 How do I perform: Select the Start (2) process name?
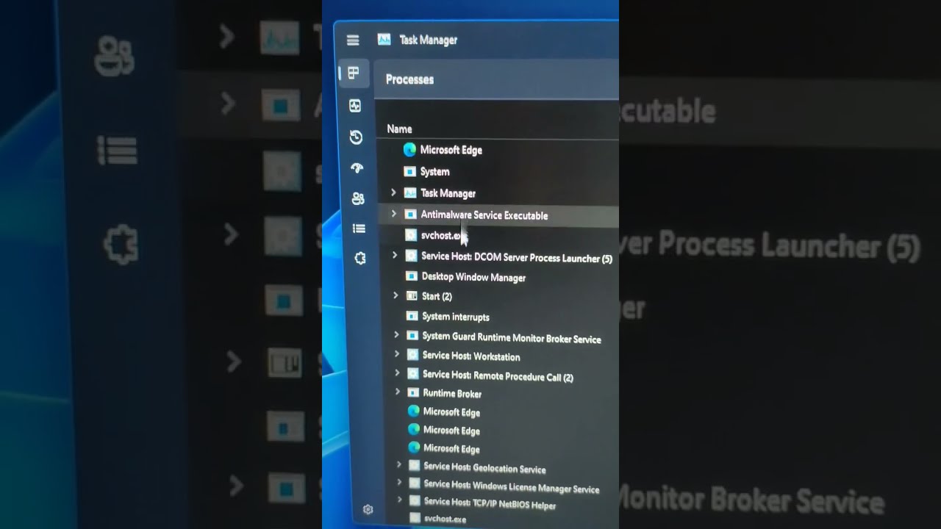coord(437,297)
